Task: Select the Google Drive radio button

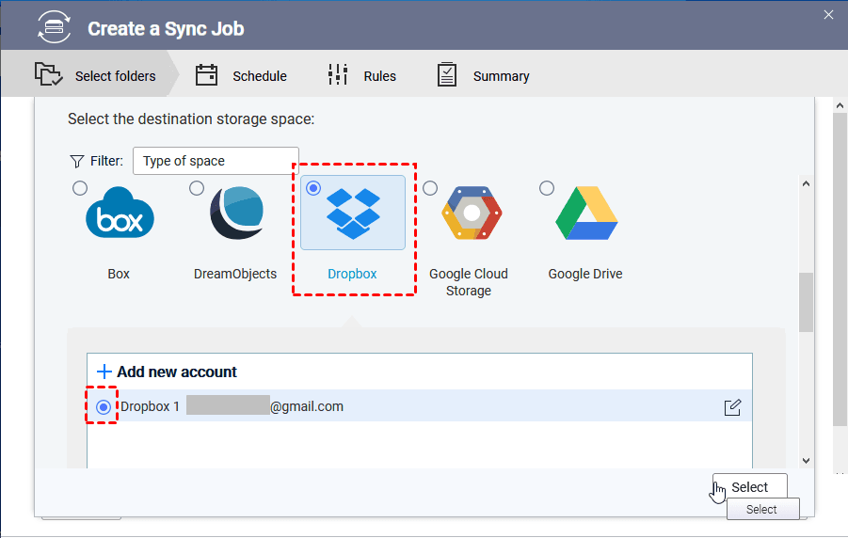Action: pos(547,188)
